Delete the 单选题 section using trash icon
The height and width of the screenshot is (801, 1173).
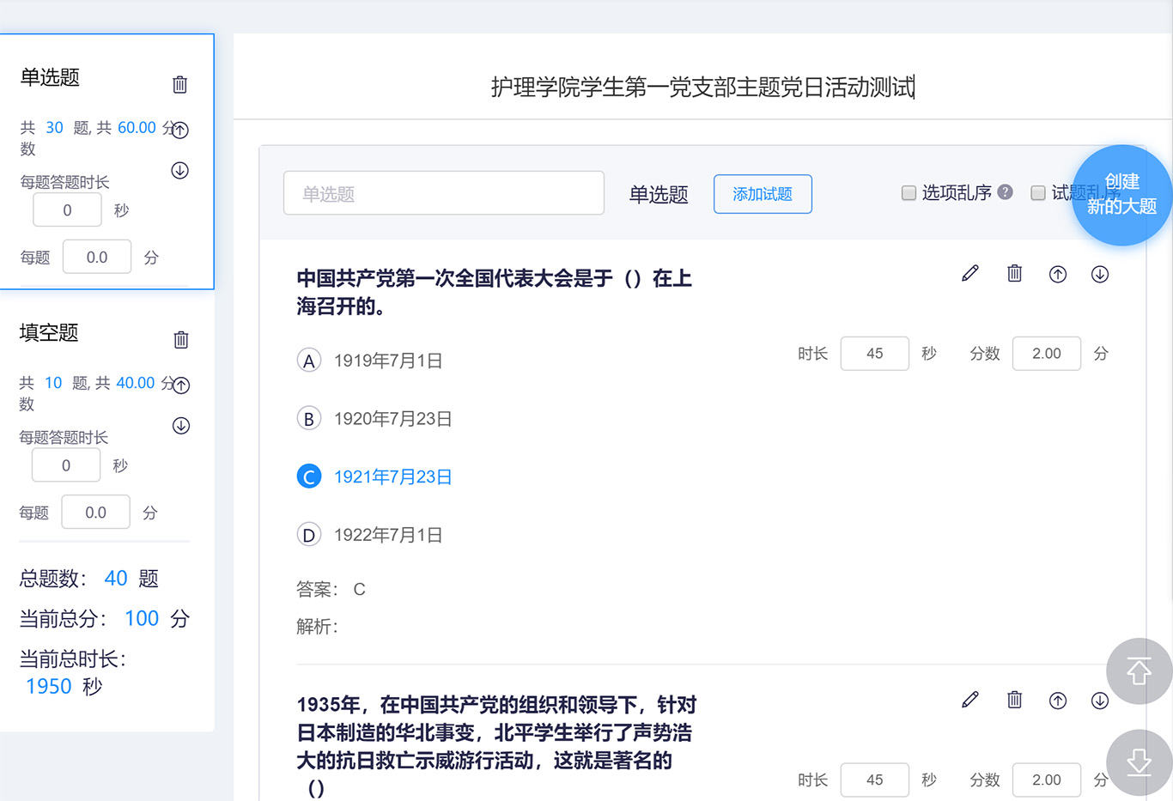pyautogui.click(x=179, y=84)
